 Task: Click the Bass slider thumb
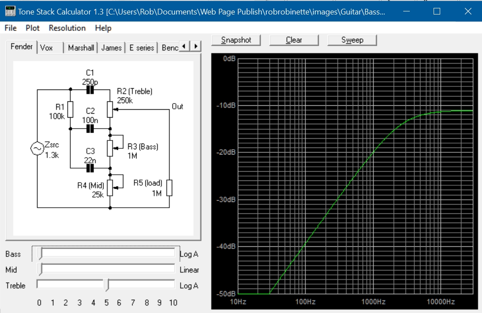pos(40,253)
